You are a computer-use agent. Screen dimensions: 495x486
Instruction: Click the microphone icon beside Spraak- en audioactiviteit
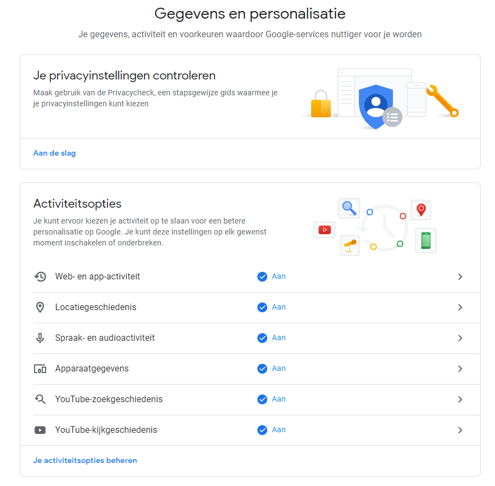[40, 338]
